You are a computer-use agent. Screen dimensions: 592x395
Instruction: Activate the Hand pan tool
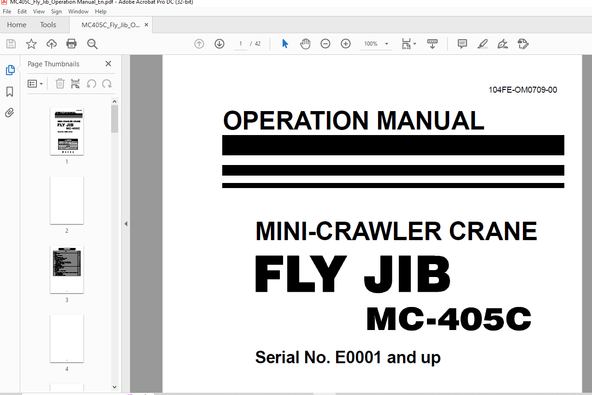pos(305,44)
